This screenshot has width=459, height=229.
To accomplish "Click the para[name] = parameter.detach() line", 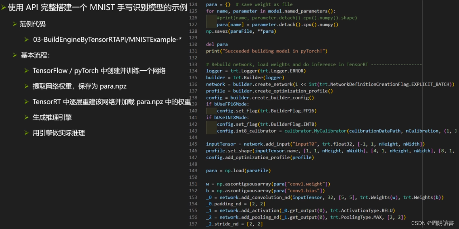I will 278,24.
